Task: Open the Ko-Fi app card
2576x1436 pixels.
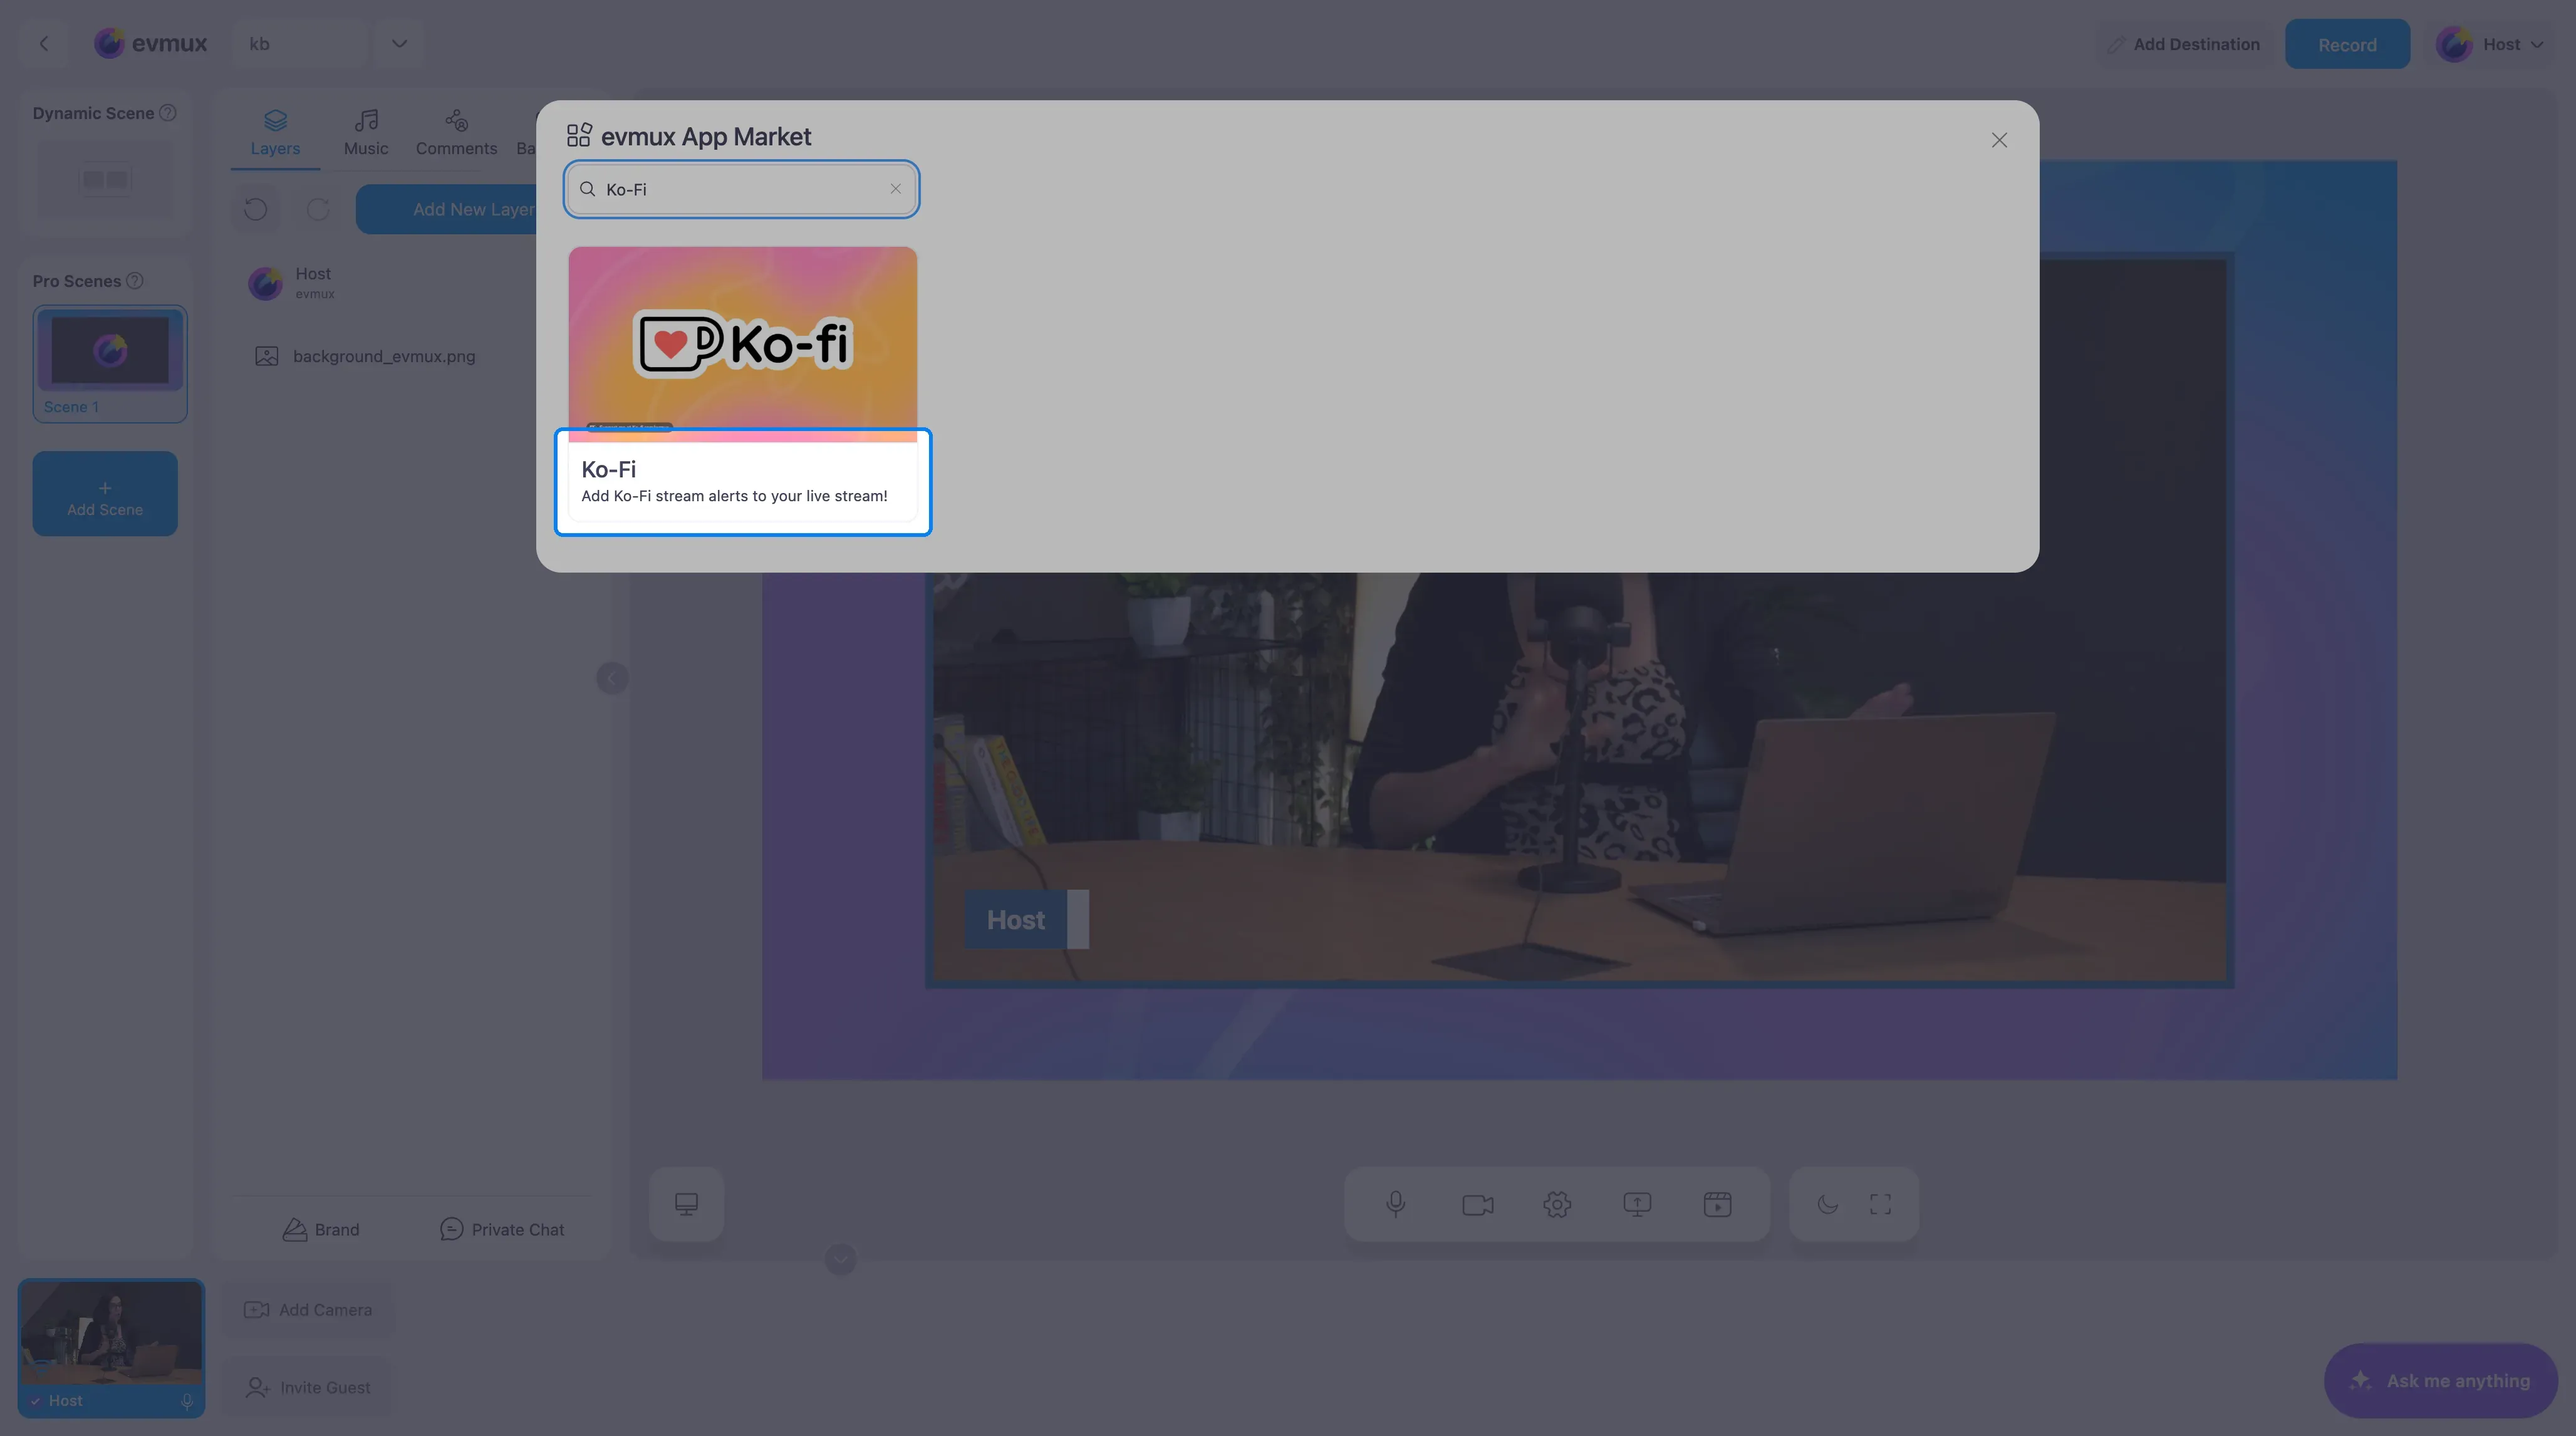Action: pos(742,384)
